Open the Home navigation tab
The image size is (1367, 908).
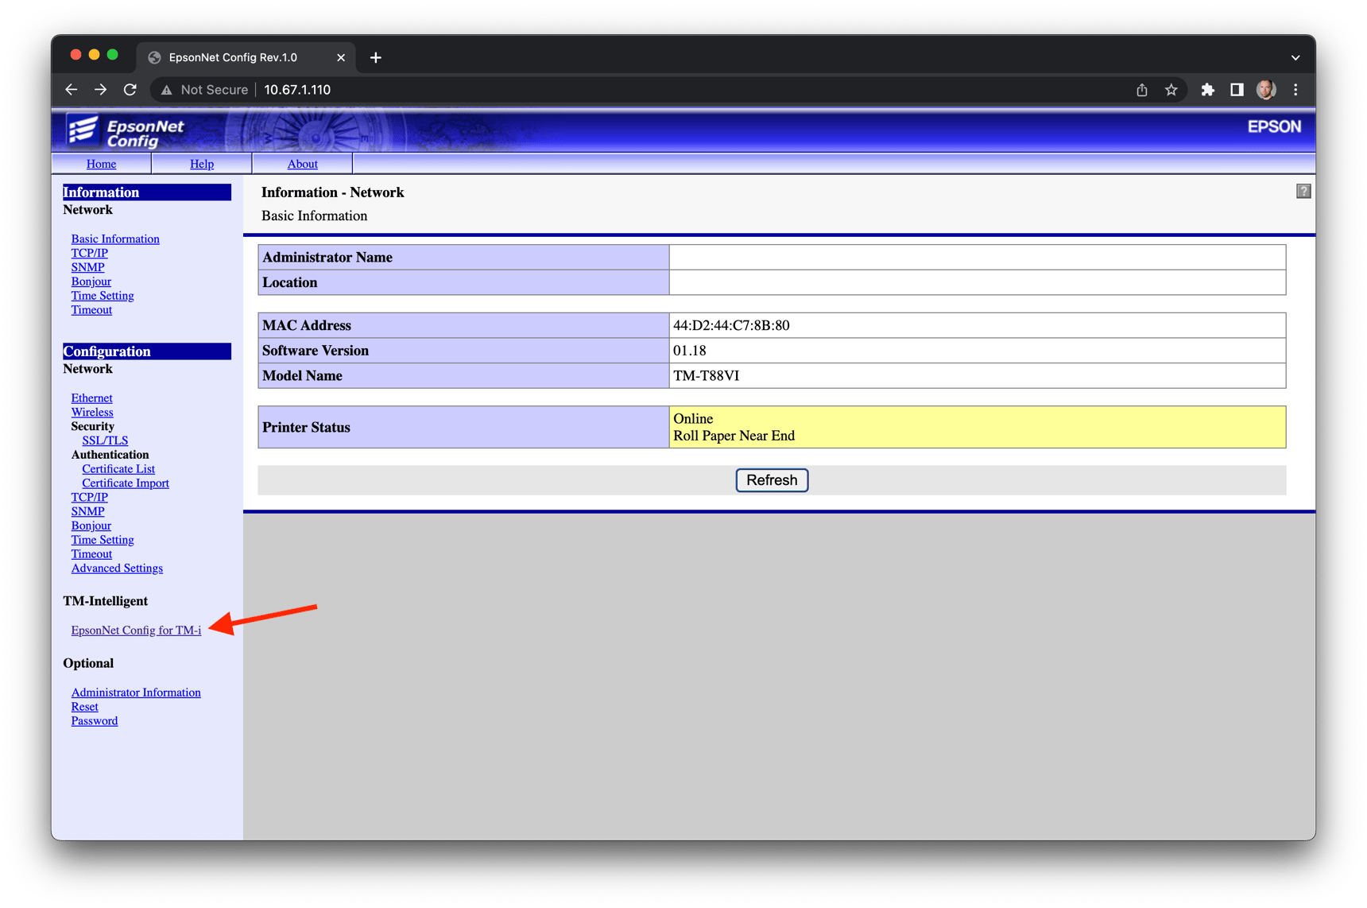[101, 164]
